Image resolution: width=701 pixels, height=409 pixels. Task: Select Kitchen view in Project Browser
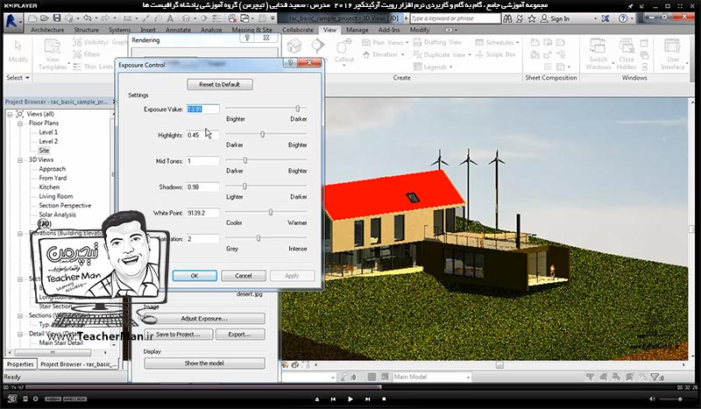point(49,187)
